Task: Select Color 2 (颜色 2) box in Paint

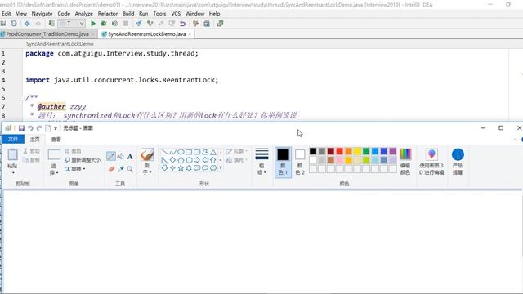Action: pyautogui.click(x=300, y=162)
